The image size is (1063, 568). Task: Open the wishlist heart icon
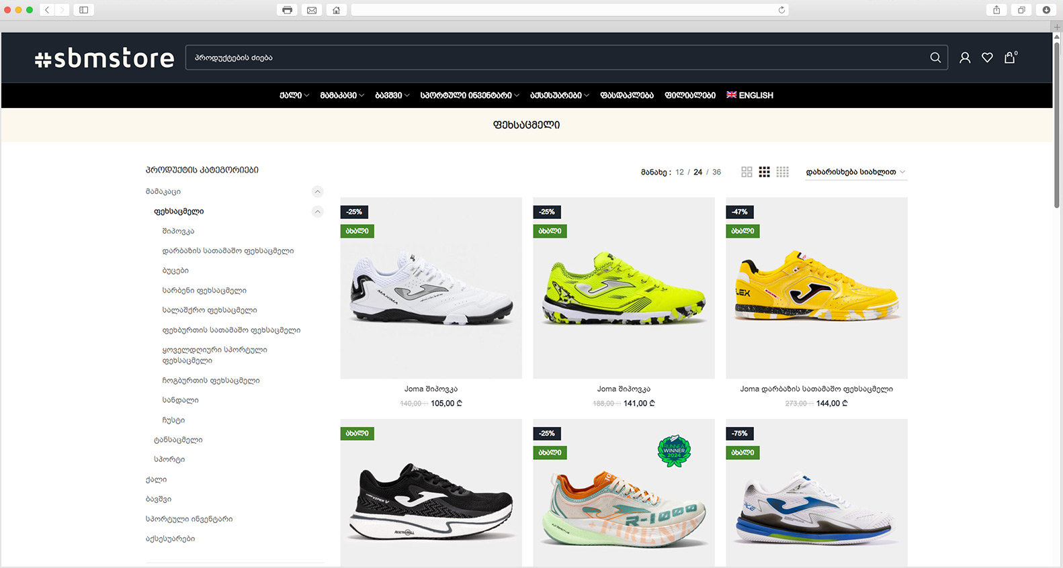point(987,58)
